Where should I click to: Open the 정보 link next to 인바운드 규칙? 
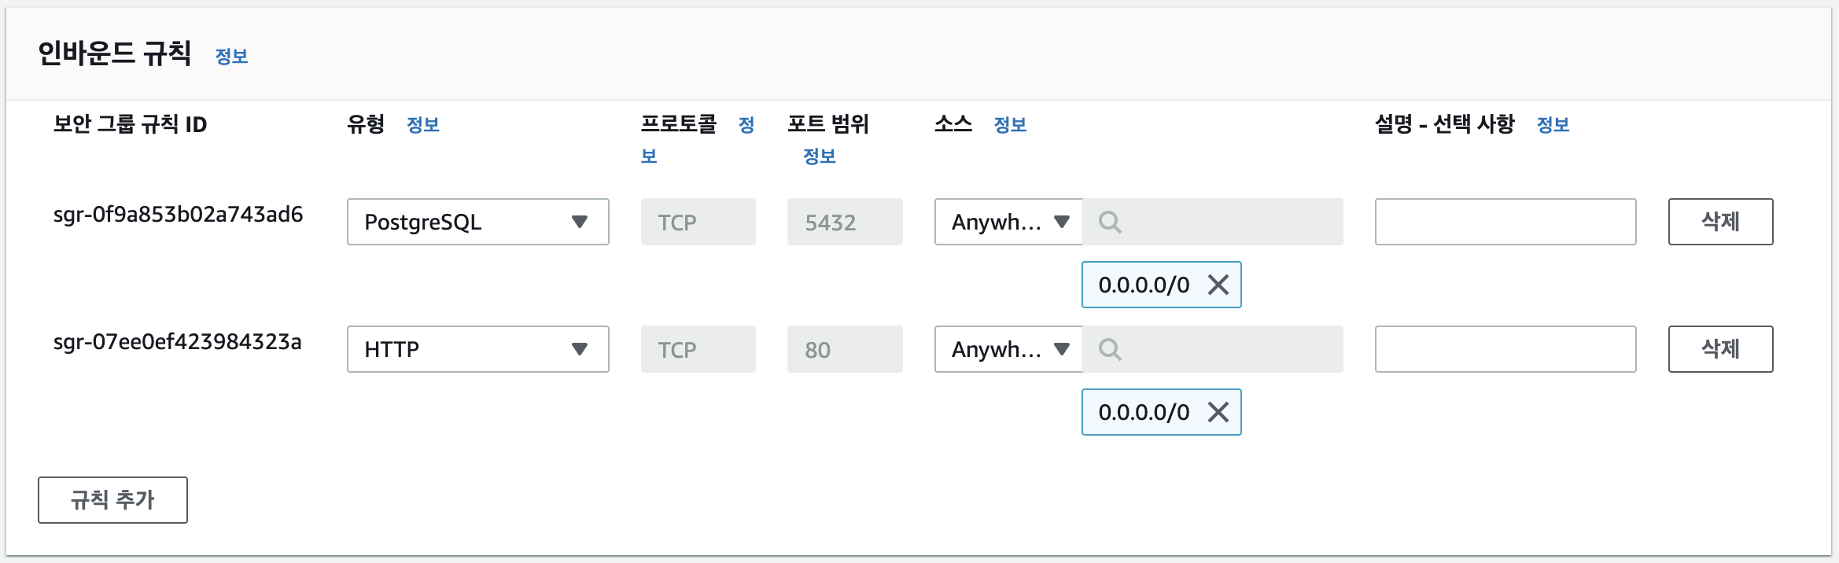point(231,57)
